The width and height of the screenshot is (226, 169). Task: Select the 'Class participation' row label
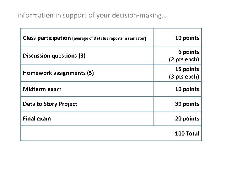coord(47,38)
